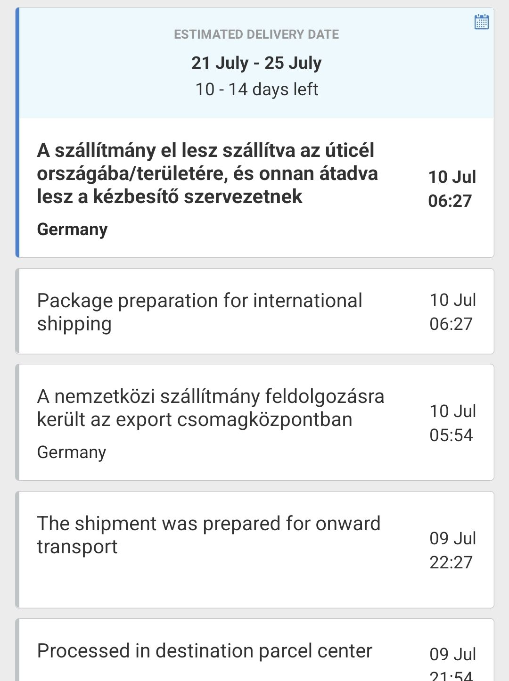Open 'Package preparation for international shipping' event
This screenshot has height=681, width=509.
point(254,311)
